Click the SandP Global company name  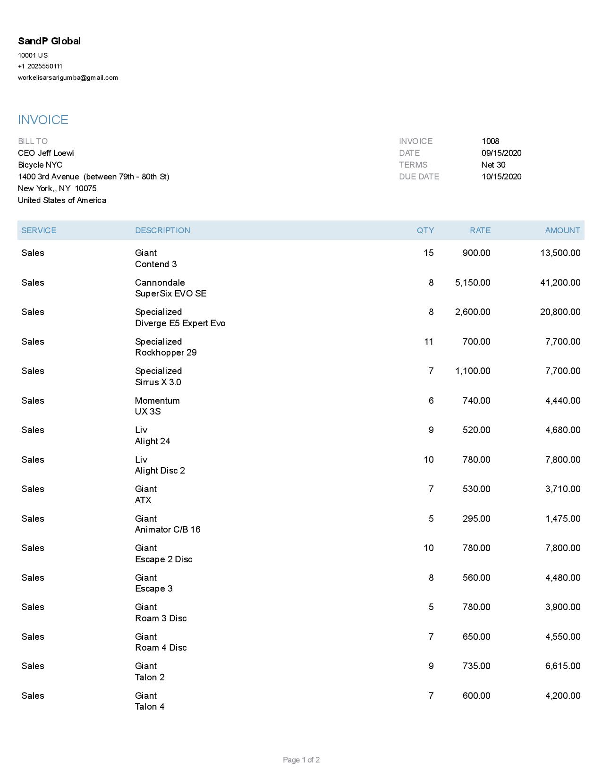coord(49,41)
